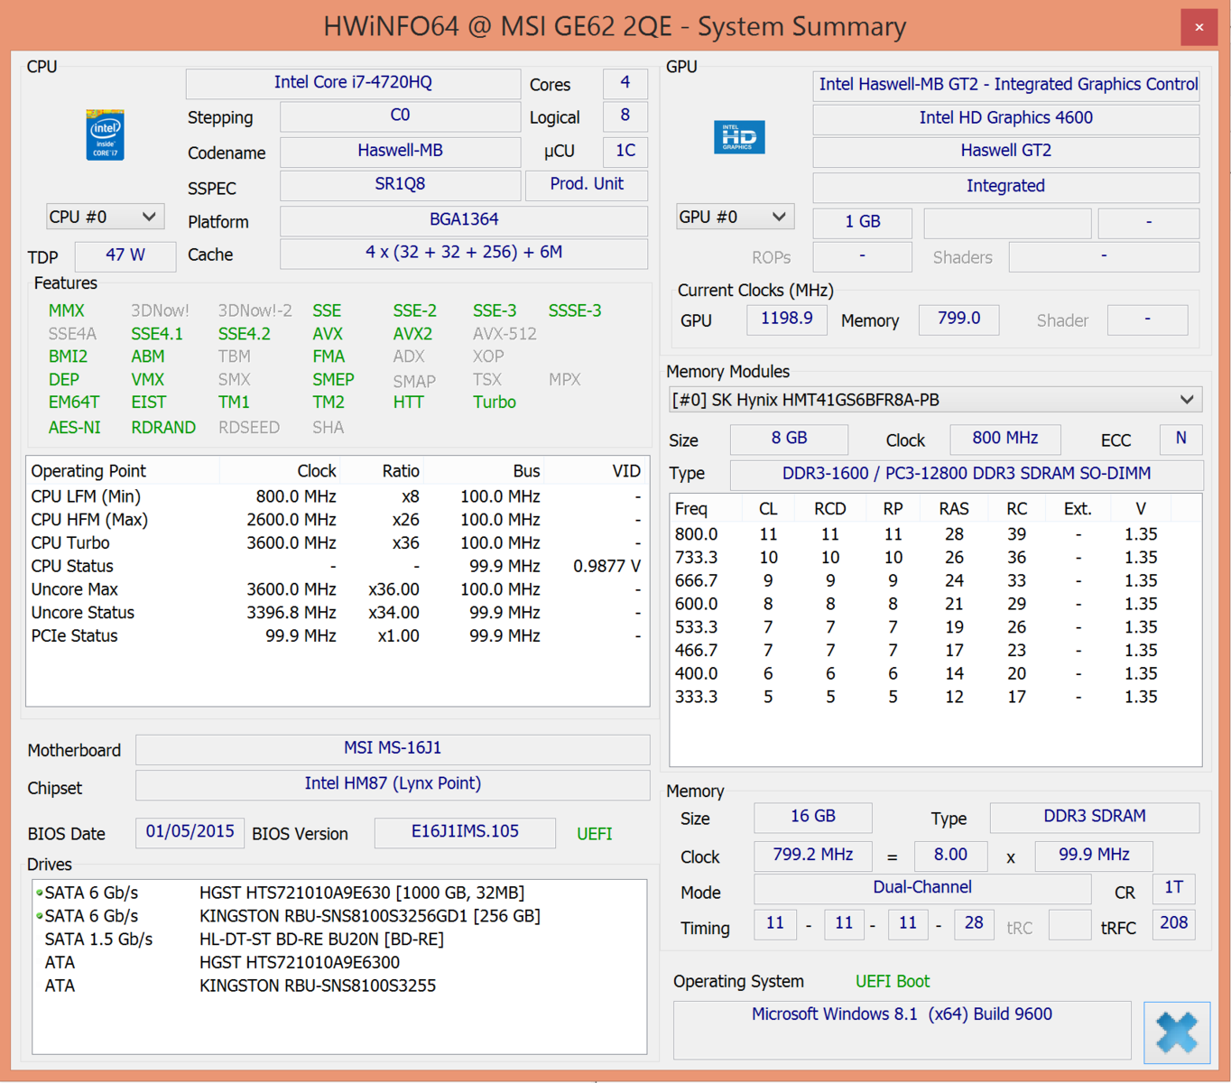
Task: Click the MSI MS-16J1 motherboard field
Action: point(393,749)
